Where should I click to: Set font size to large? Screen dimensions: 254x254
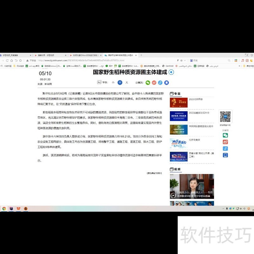pyautogui.click(x=127, y=83)
